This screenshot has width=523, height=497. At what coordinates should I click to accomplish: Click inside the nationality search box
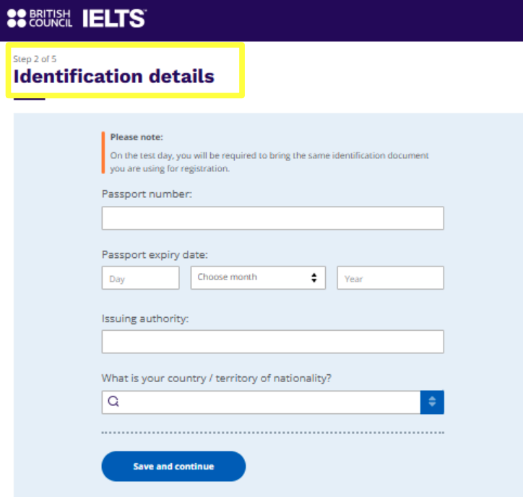tap(261, 402)
